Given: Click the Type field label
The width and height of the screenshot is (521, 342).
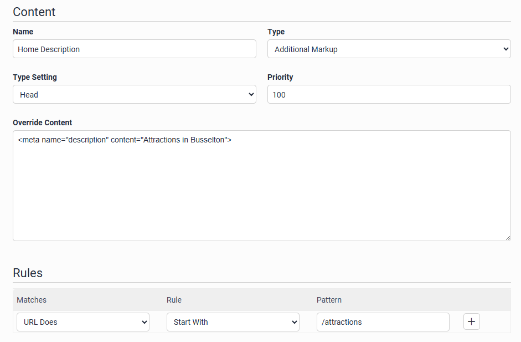Looking at the screenshot, I should pyautogui.click(x=276, y=32).
